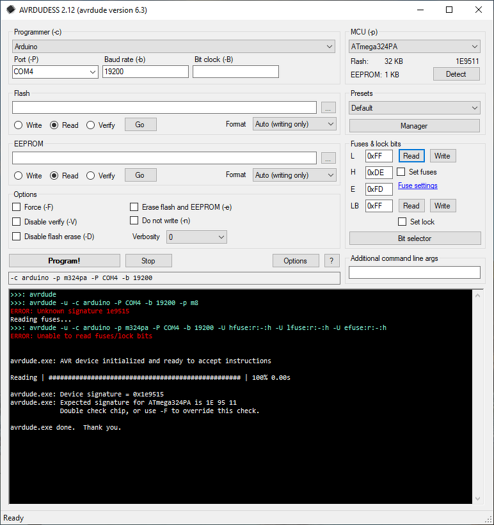The image size is (494, 525).
Task: Click the Stop button
Action: (148, 261)
